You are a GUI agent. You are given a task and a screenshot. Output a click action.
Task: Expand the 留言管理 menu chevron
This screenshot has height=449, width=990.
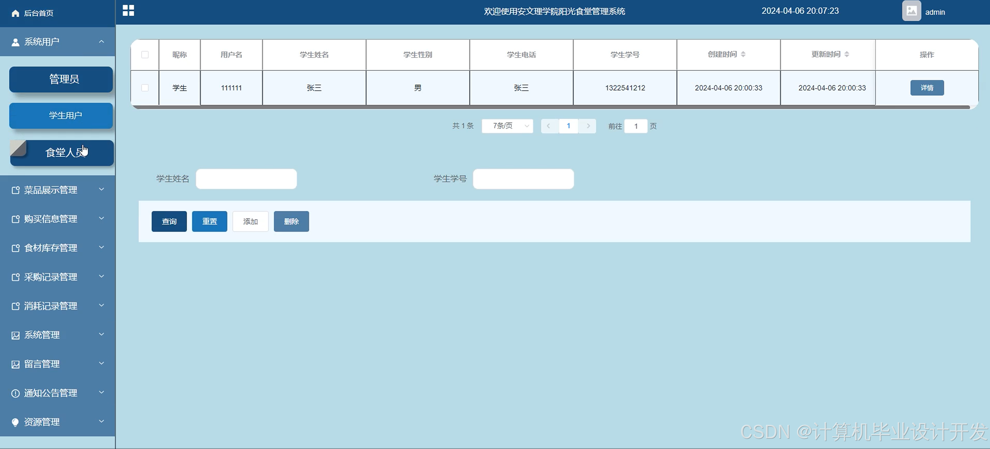(101, 363)
